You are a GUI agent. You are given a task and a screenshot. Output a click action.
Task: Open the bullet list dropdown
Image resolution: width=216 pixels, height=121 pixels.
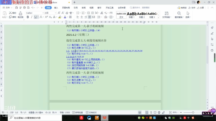(80, 13)
